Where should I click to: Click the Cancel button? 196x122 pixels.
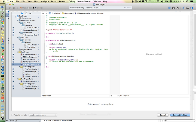coord(163,115)
